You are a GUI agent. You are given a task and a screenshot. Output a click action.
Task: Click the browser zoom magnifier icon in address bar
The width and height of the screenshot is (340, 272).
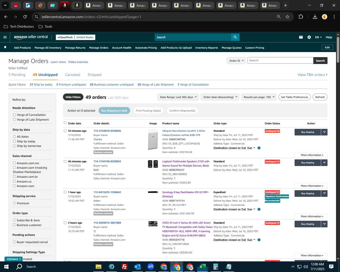tap(279, 17)
